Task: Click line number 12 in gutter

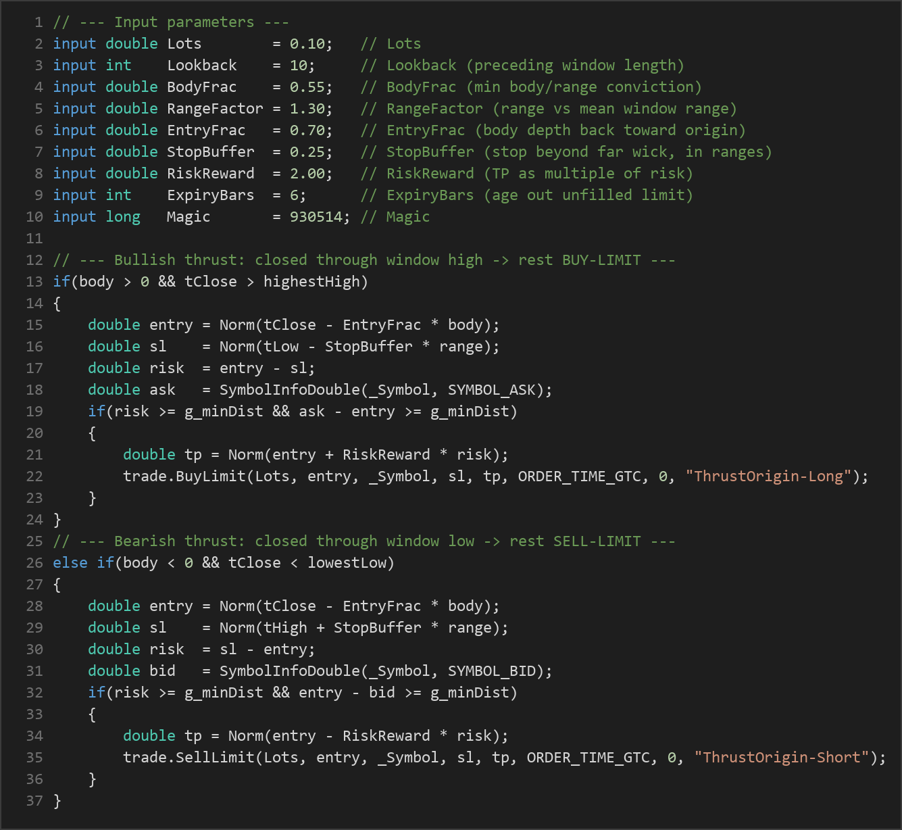Action: [x=34, y=260]
